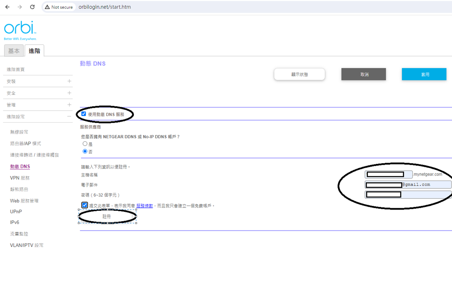The height and width of the screenshot is (299, 452).
Task: Expand the 安裝 sidebar section
Action: pyautogui.click(x=69, y=81)
